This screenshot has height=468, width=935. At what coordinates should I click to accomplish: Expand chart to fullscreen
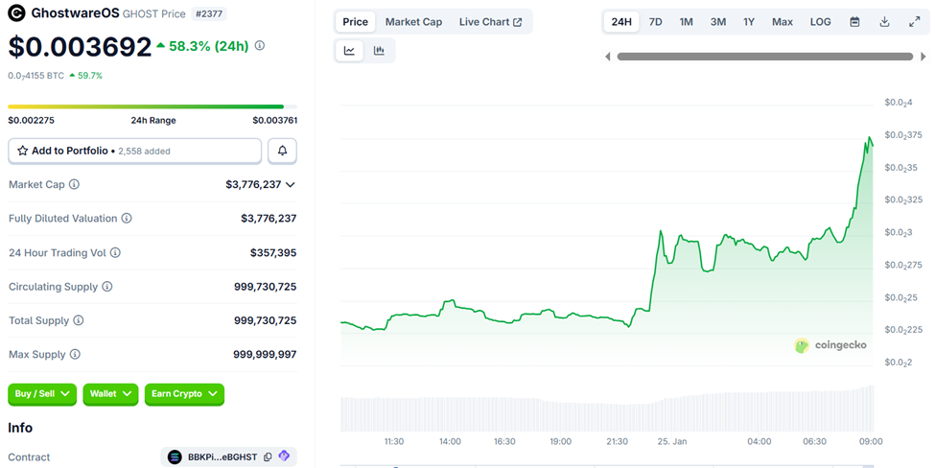914,21
